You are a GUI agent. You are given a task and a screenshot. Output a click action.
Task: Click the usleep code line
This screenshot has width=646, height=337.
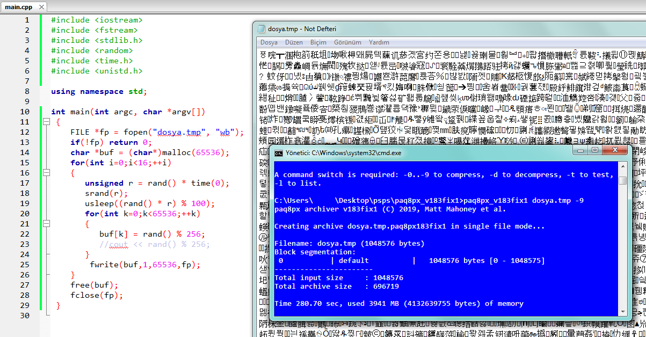click(x=150, y=203)
